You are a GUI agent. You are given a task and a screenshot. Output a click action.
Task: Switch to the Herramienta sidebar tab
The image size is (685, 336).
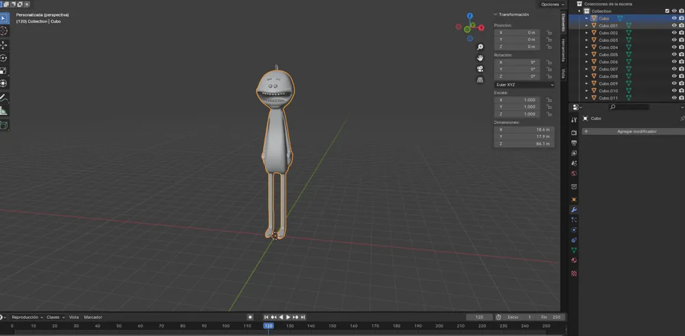click(x=563, y=50)
